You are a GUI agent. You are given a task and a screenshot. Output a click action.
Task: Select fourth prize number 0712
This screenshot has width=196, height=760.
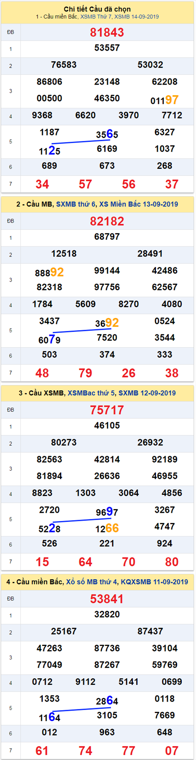point(42,682)
